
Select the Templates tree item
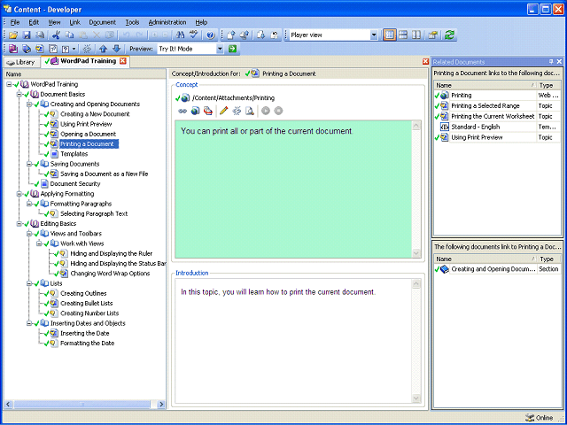[x=74, y=154]
